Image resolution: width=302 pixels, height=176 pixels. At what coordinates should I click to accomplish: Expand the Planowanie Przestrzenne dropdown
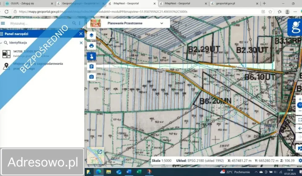click(x=161, y=24)
